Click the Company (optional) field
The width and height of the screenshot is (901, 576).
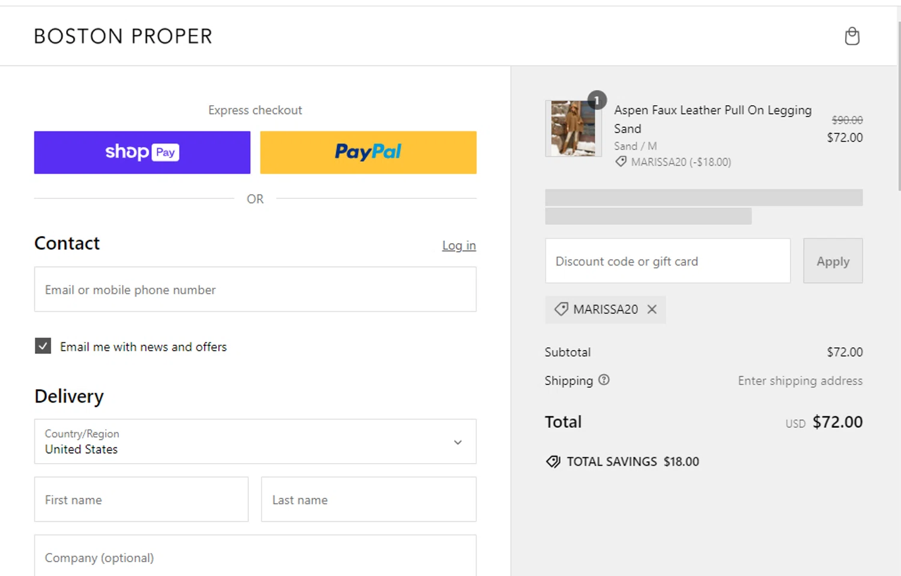(255, 556)
